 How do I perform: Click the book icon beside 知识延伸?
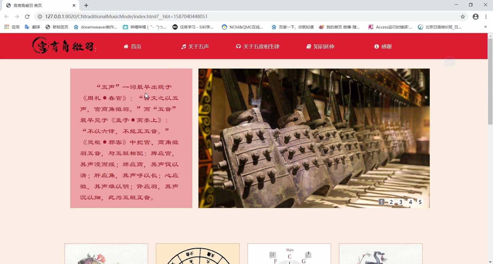(309, 46)
